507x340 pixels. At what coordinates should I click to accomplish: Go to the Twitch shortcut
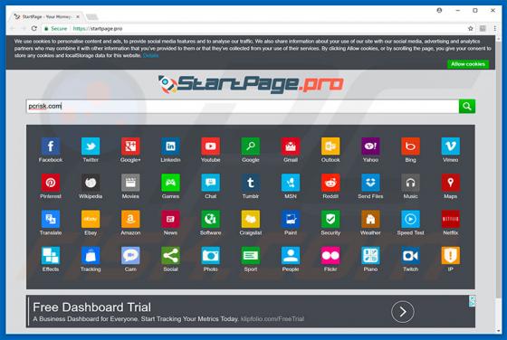411,256
